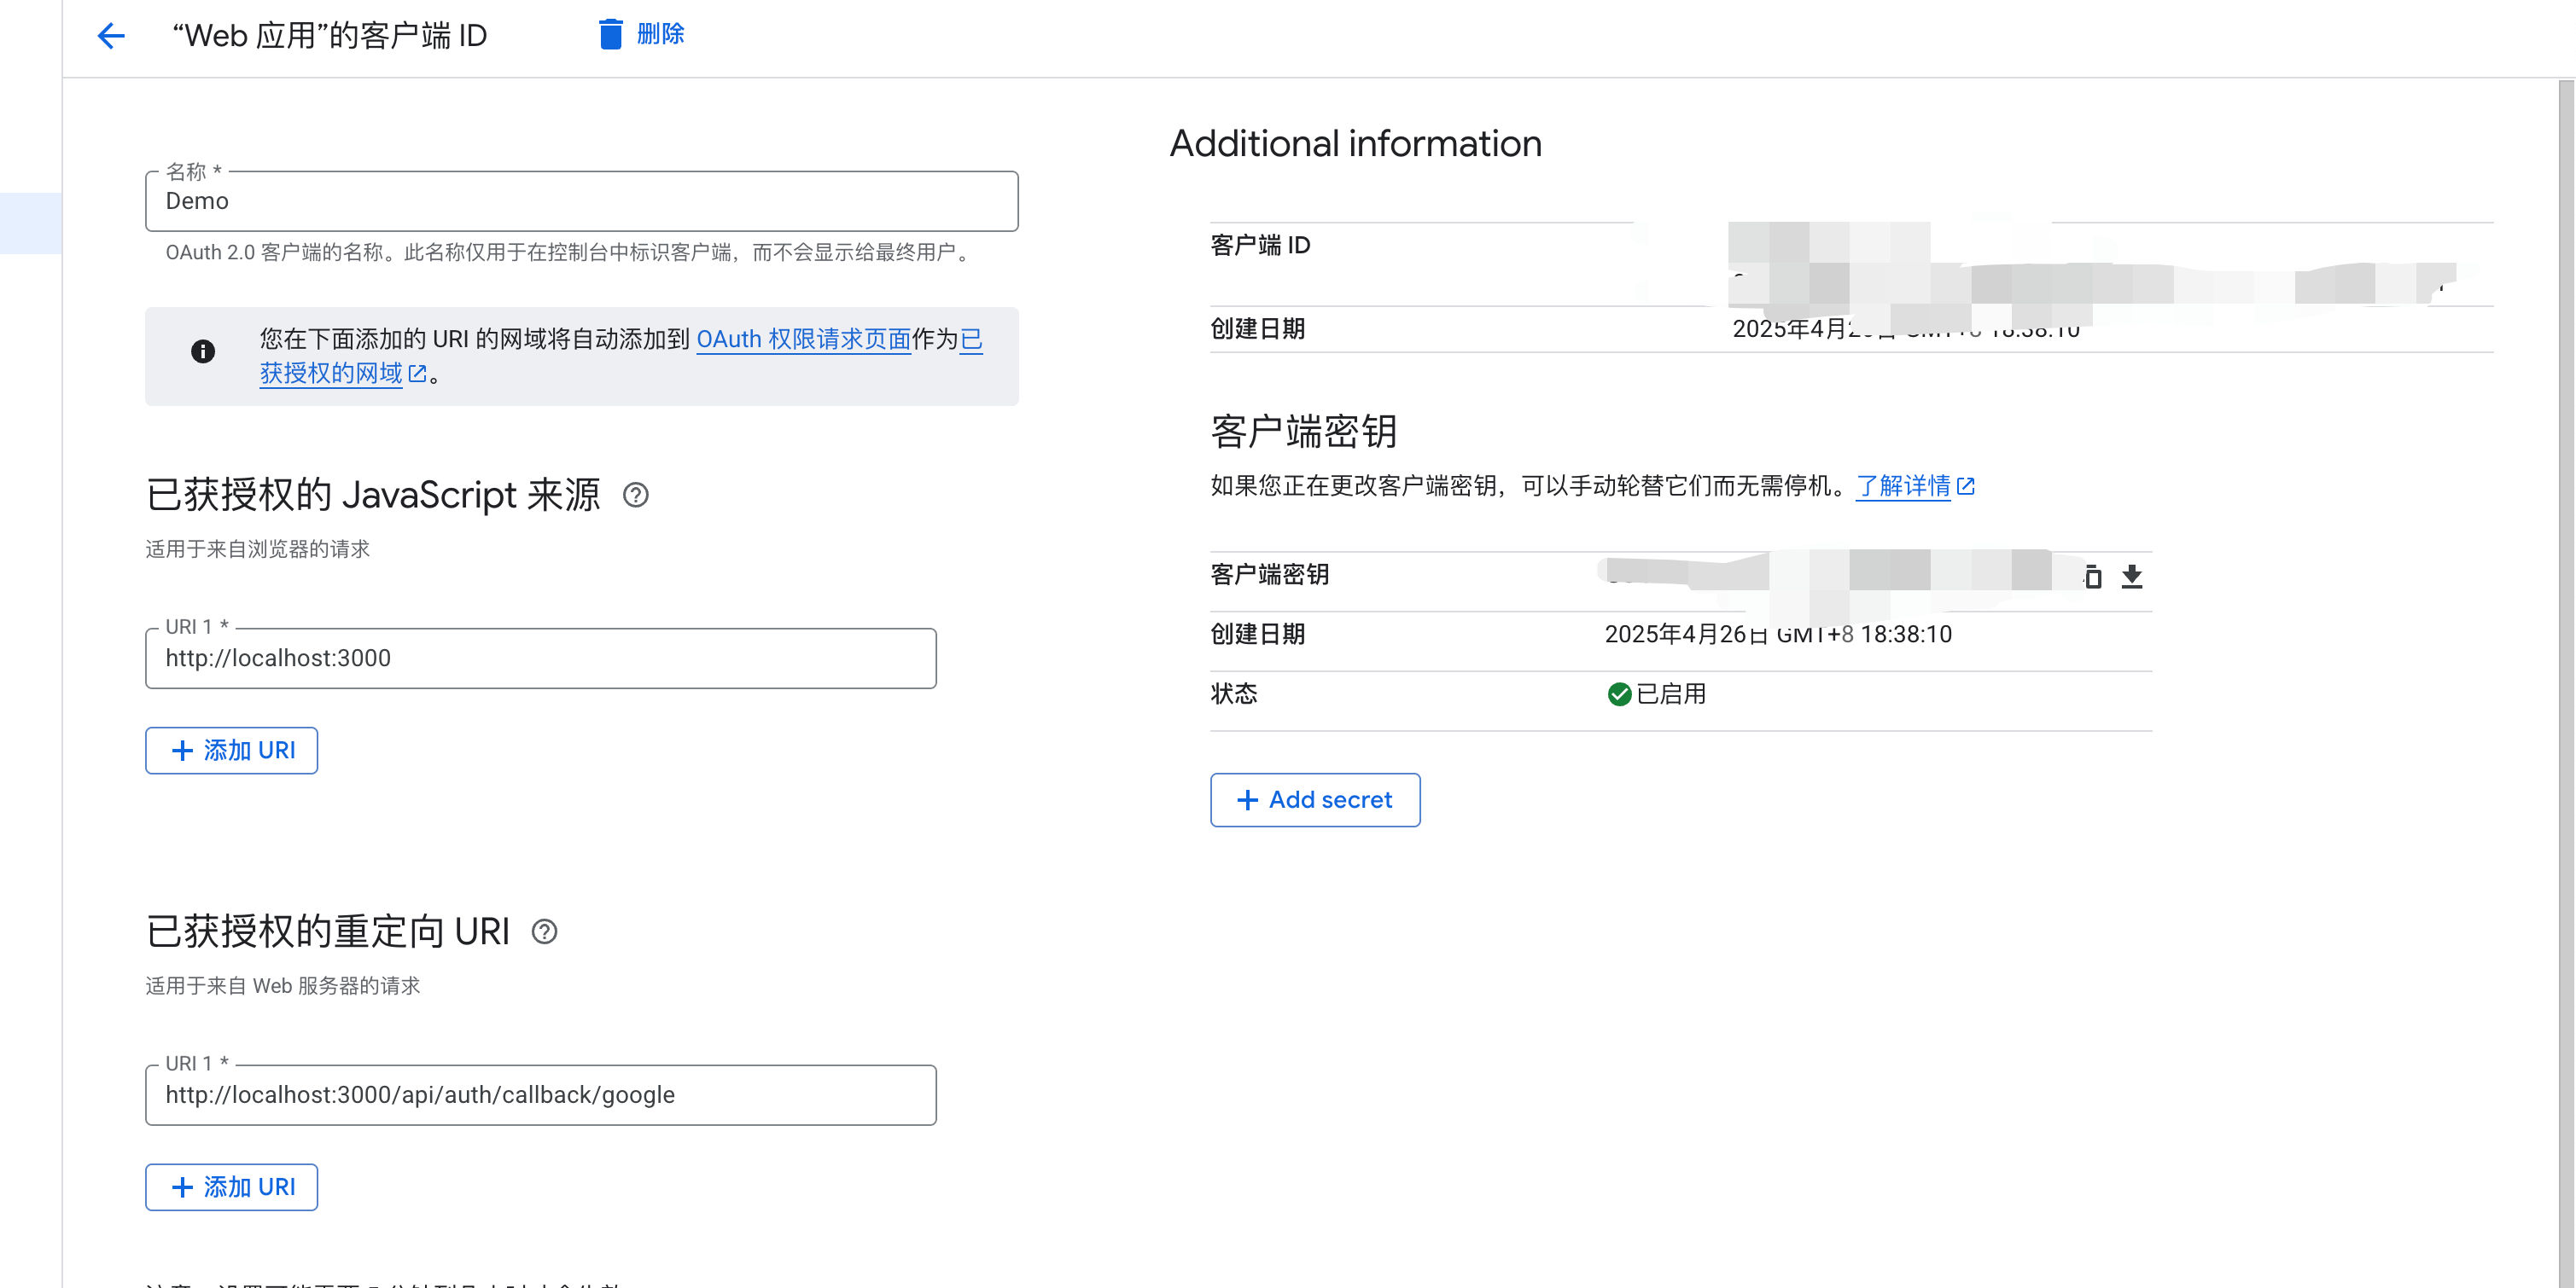The height and width of the screenshot is (1288, 2576).
Task: Click the http://localhost:3000 URI field
Action: [541, 658]
